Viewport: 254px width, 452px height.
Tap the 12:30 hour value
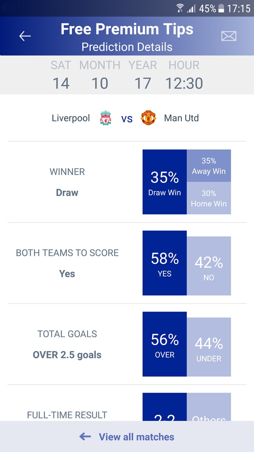pos(184,83)
